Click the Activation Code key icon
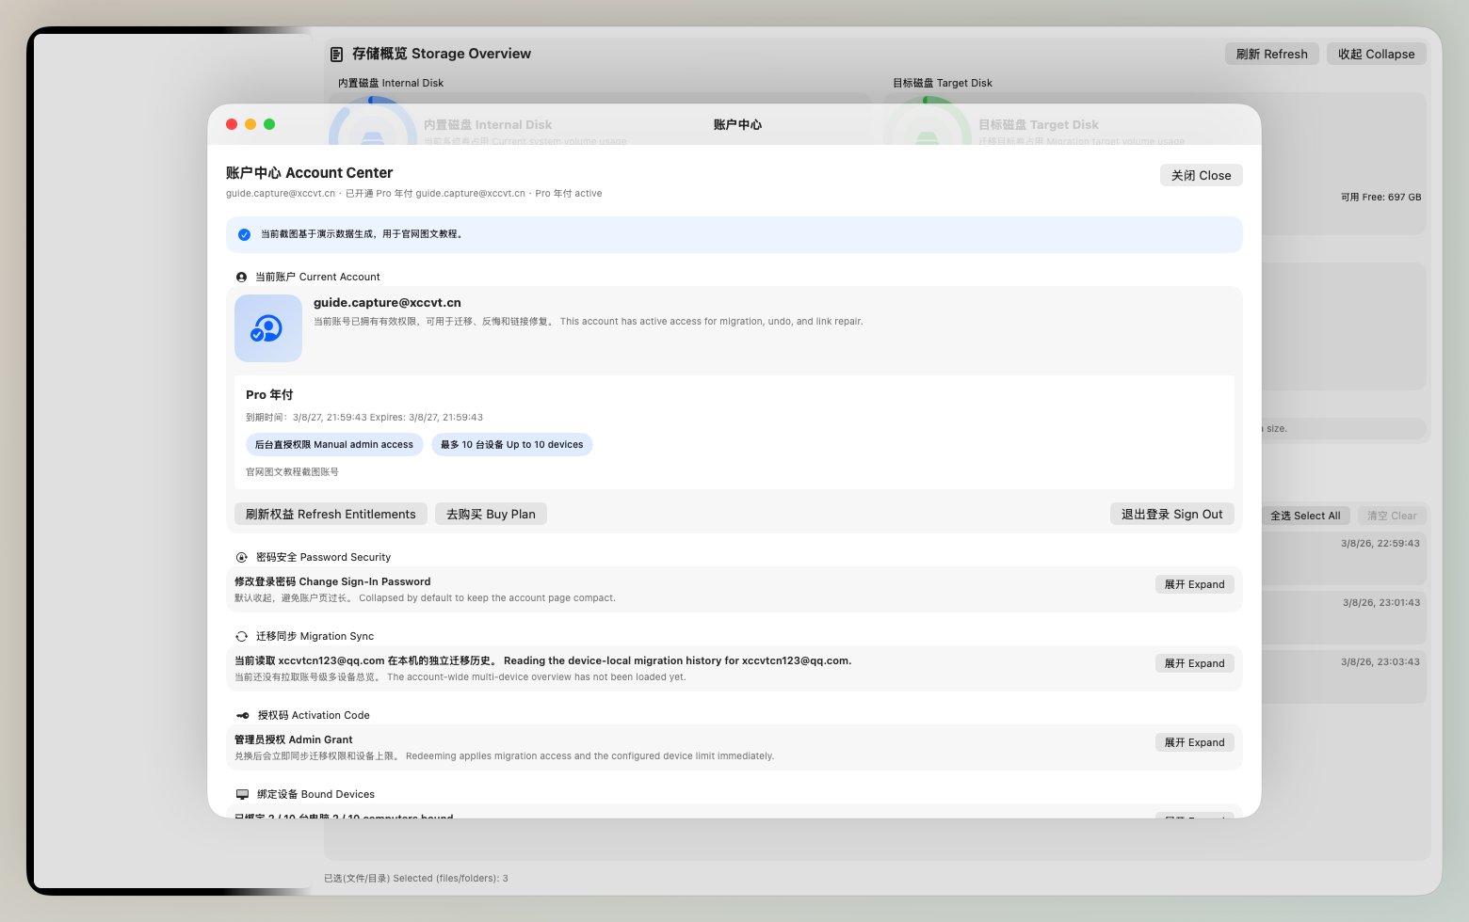Viewport: 1469px width, 922px height. pos(243,716)
